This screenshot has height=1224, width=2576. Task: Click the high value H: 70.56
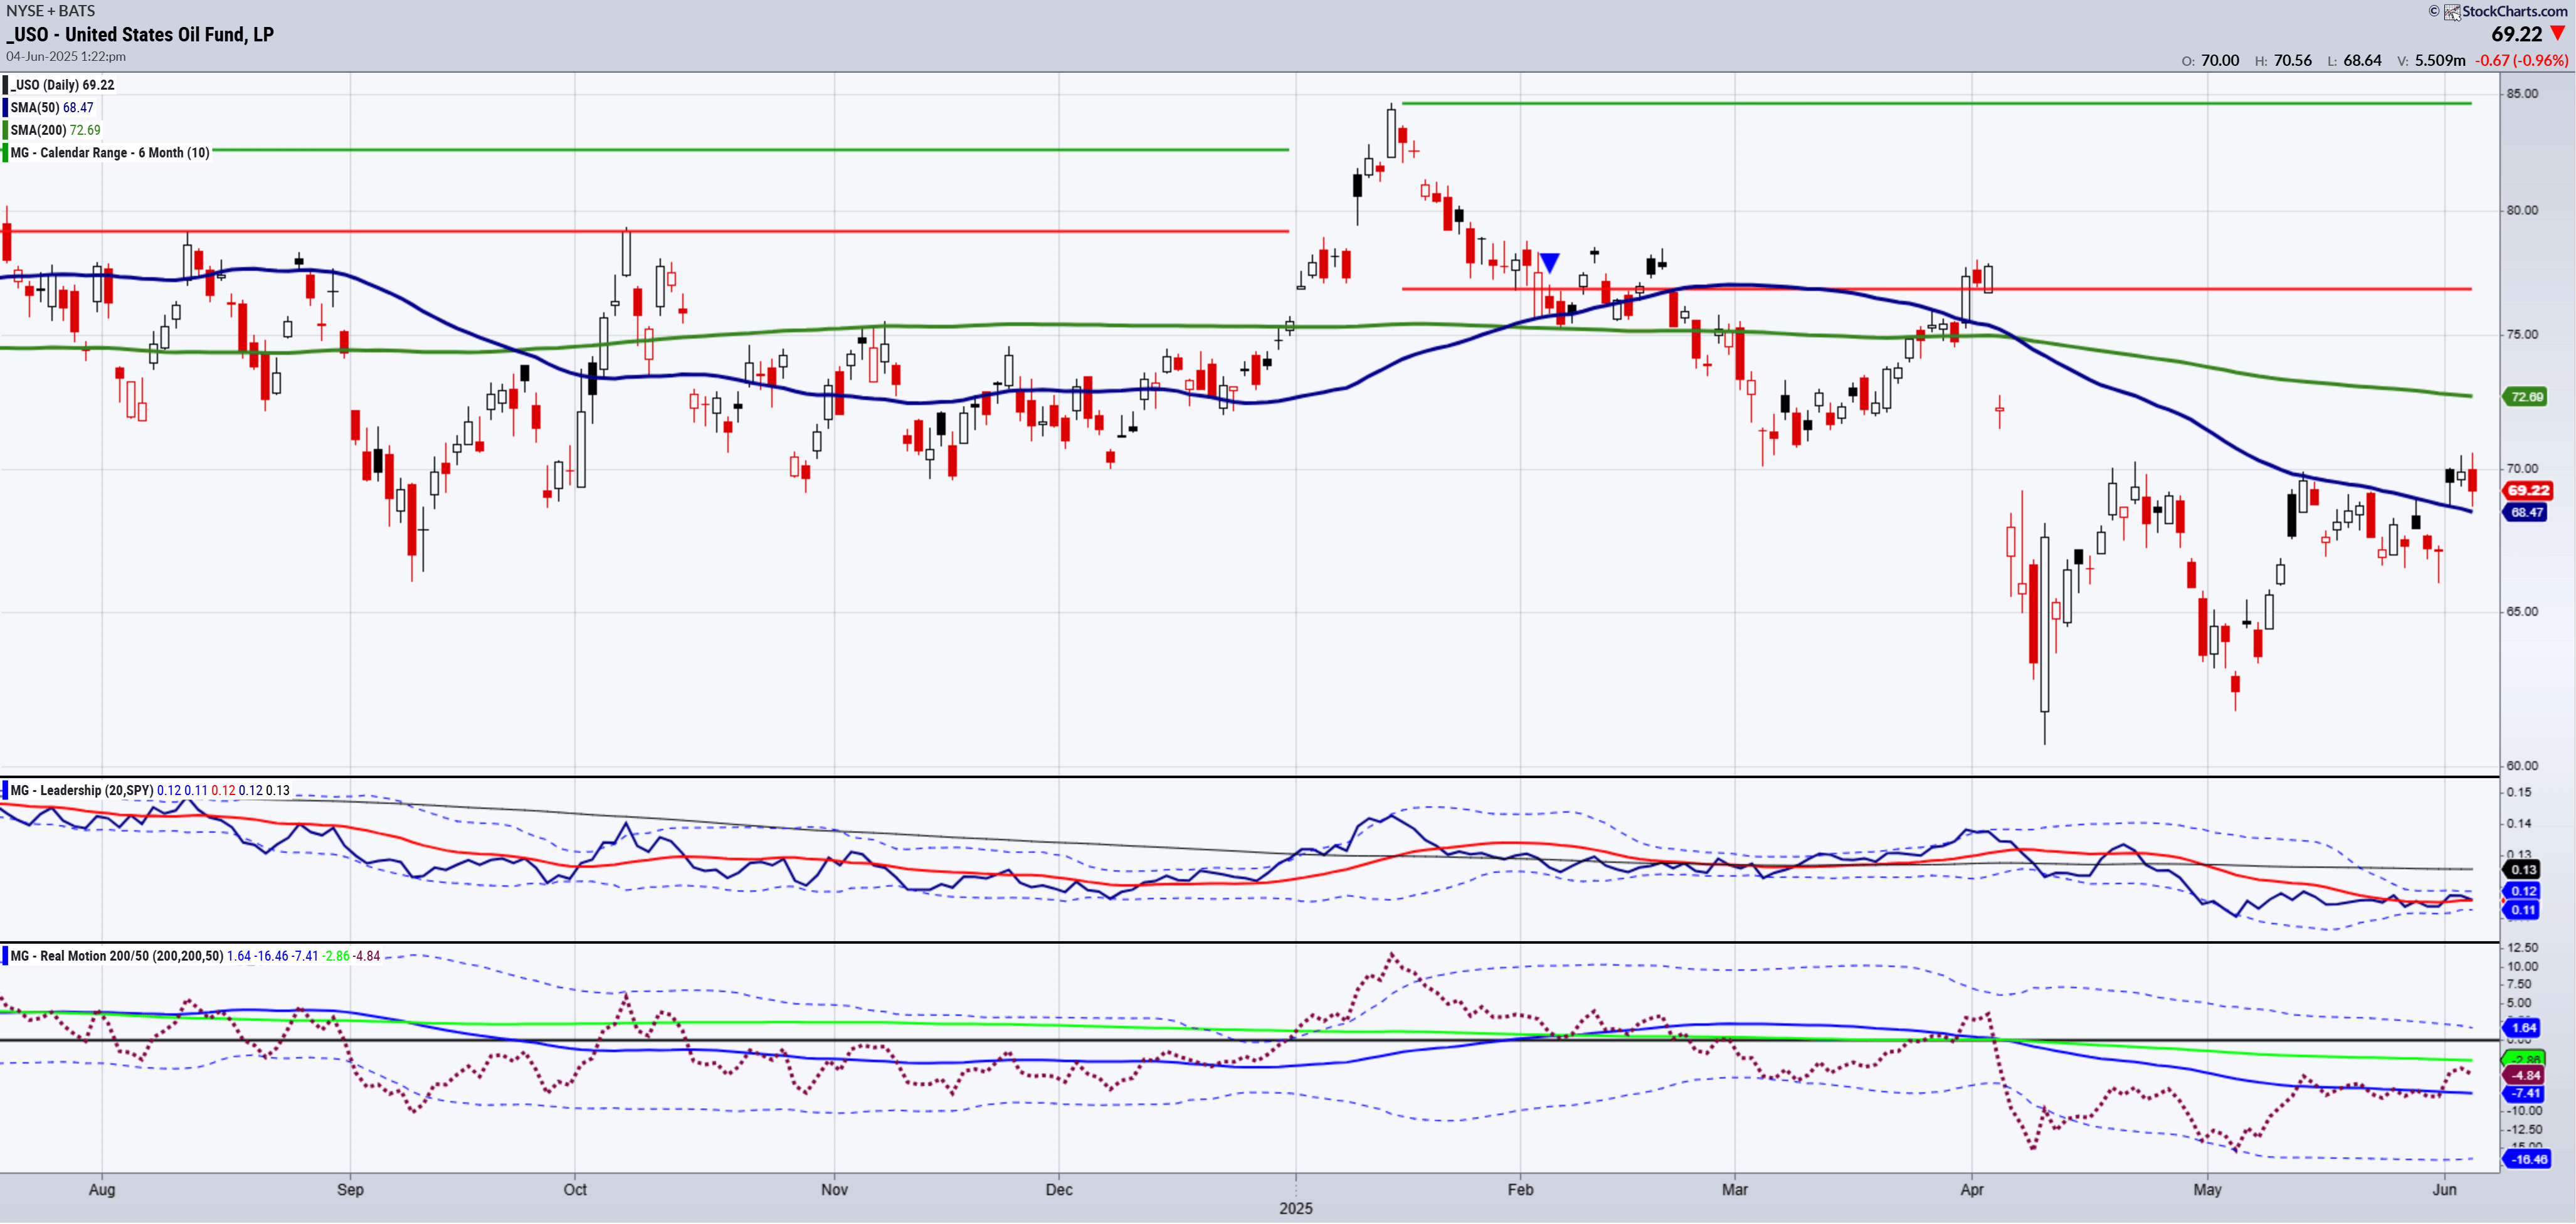[x=2283, y=61]
